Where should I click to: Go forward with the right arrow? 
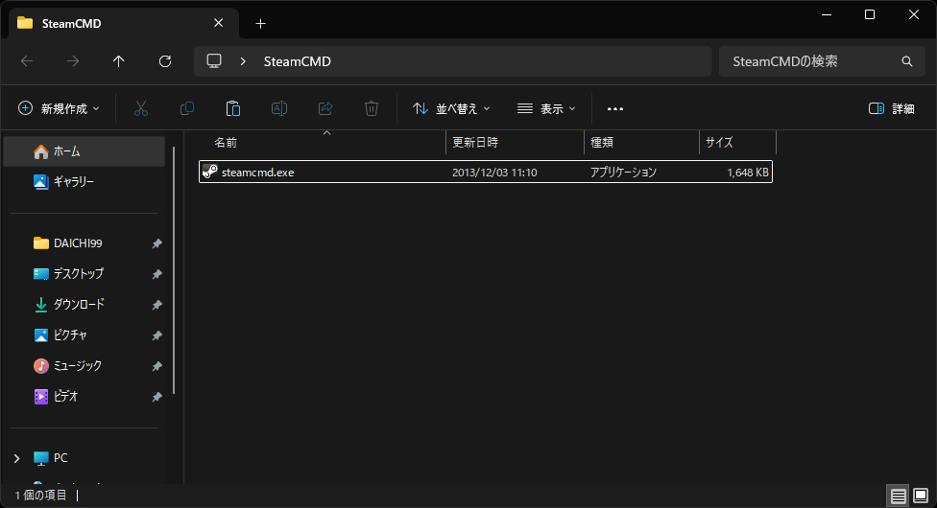pyautogui.click(x=73, y=61)
